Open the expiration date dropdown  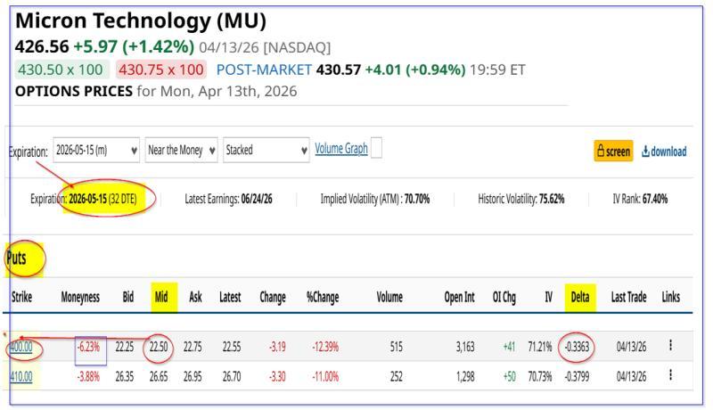96,151
